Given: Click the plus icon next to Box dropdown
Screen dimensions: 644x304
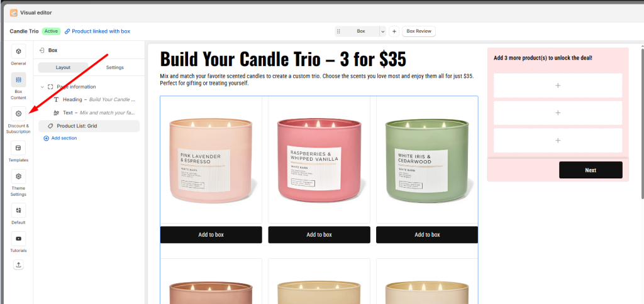Looking at the screenshot, I should [394, 31].
